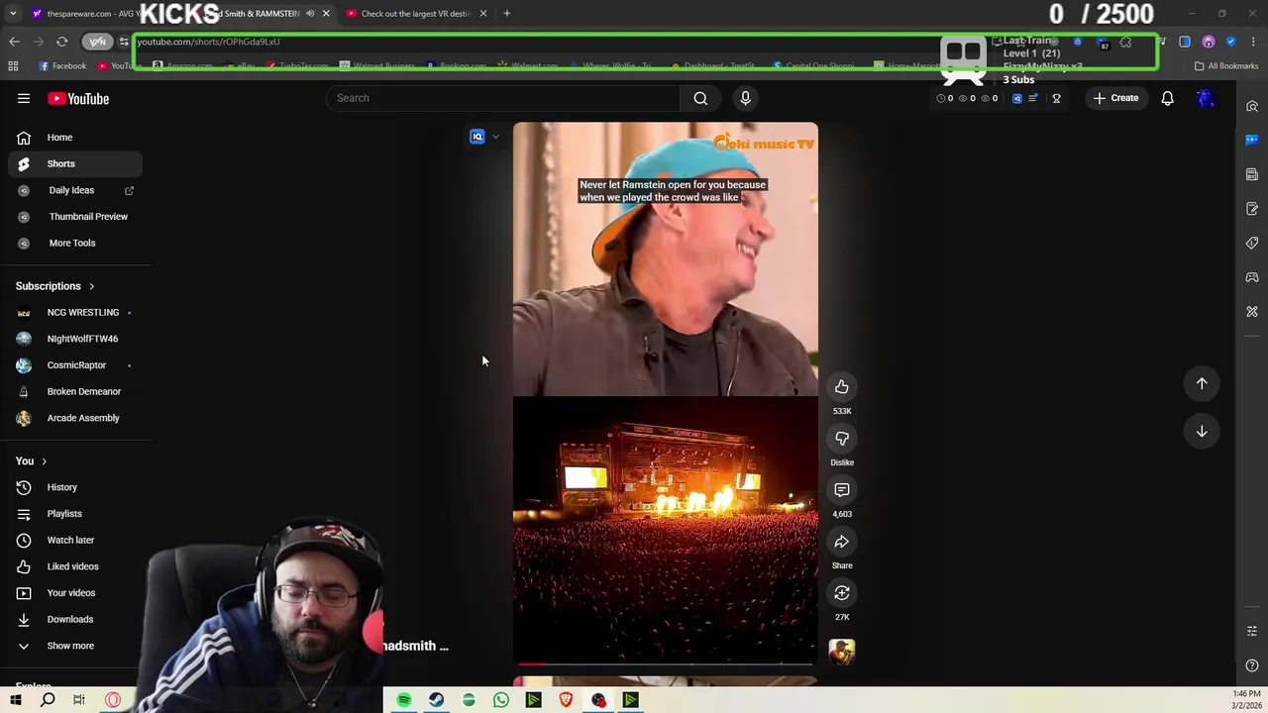Open More Tools in the sidebar

[75, 243]
